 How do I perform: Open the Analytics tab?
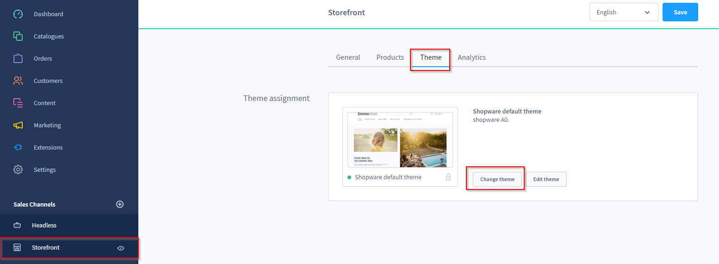[471, 57]
